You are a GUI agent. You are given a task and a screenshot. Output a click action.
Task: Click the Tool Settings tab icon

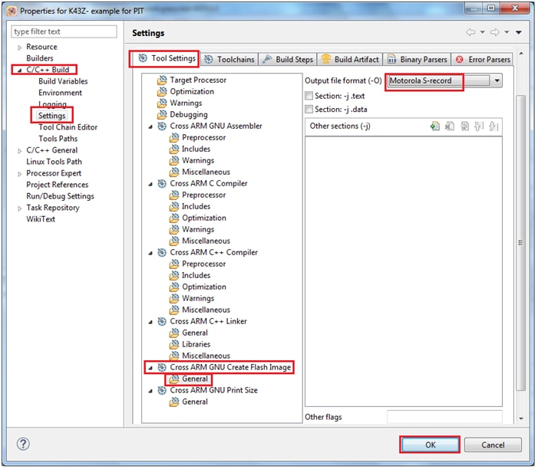click(143, 58)
